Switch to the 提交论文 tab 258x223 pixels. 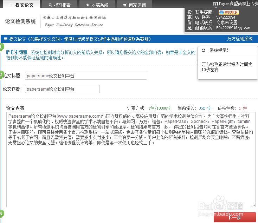pos(21,4)
